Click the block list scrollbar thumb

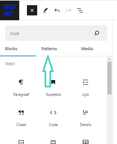coord(109,78)
